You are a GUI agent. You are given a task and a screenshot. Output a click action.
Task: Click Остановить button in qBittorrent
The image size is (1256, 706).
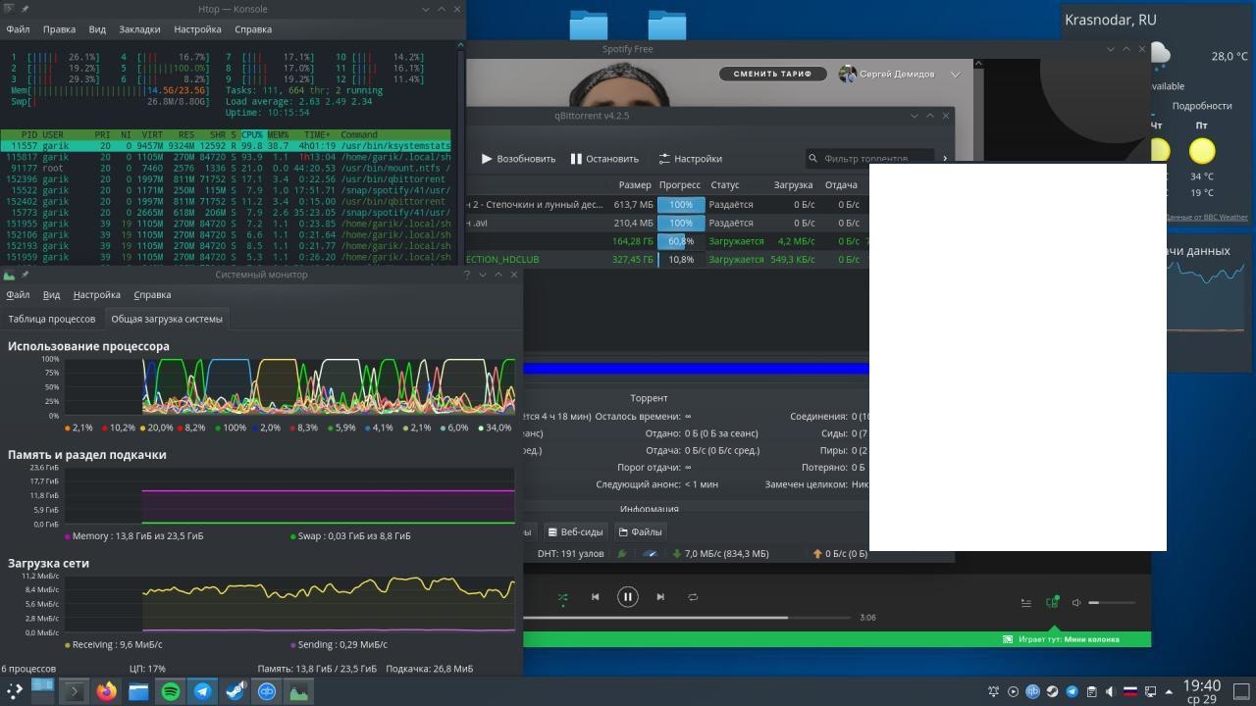[x=604, y=158]
